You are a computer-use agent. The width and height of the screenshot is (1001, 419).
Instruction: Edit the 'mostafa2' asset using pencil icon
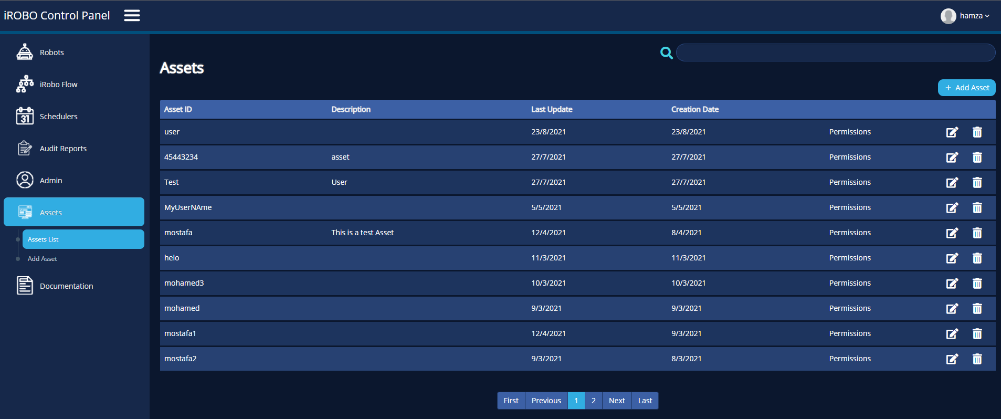(x=952, y=359)
